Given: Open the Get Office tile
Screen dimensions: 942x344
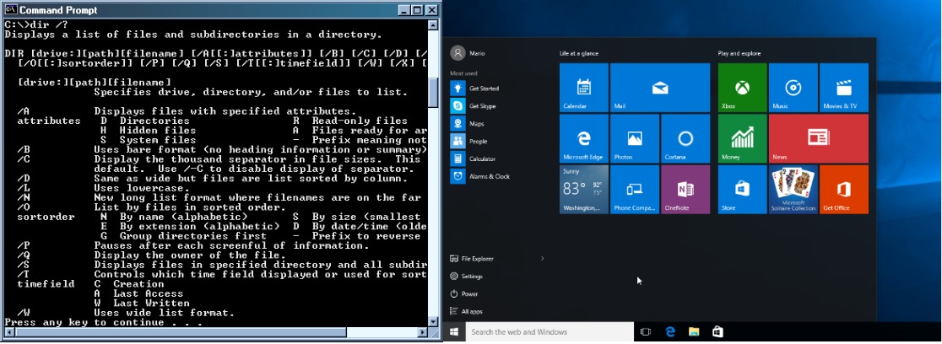Looking at the screenshot, I should (x=844, y=190).
